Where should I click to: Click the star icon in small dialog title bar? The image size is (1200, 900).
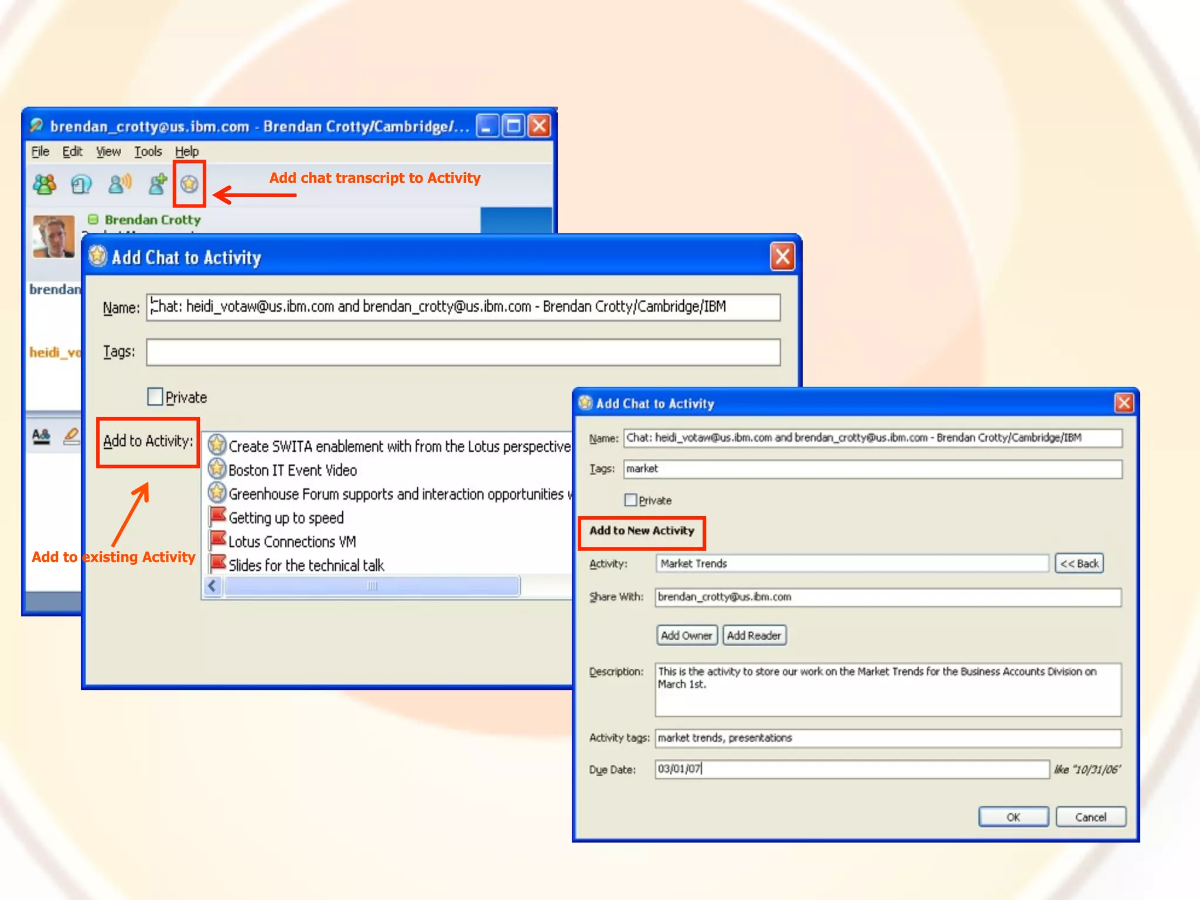[585, 403]
